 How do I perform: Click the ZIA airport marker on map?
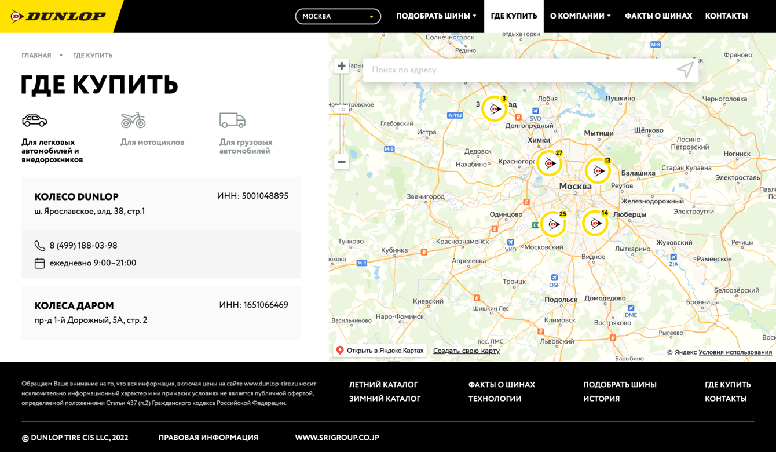pyautogui.click(x=673, y=257)
